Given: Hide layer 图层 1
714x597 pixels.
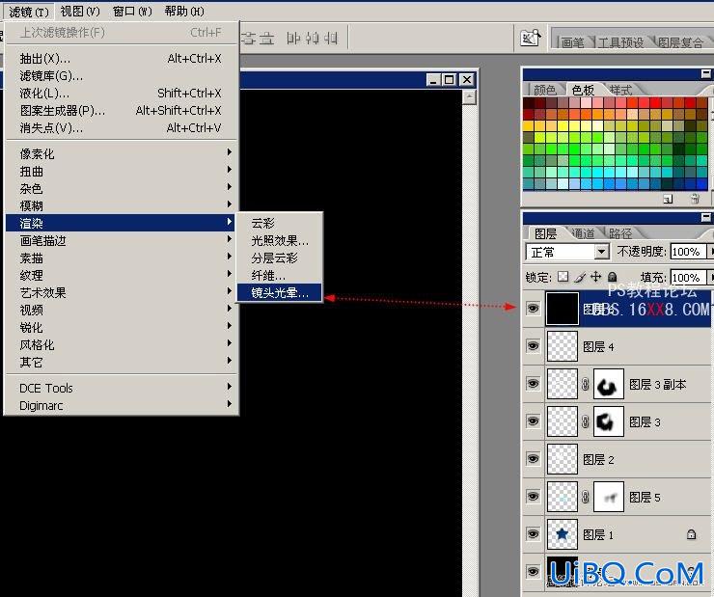Looking at the screenshot, I should point(533,533).
